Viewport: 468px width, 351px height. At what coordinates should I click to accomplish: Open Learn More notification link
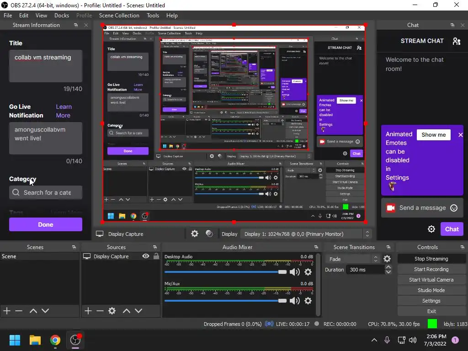(x=64, y=111)
